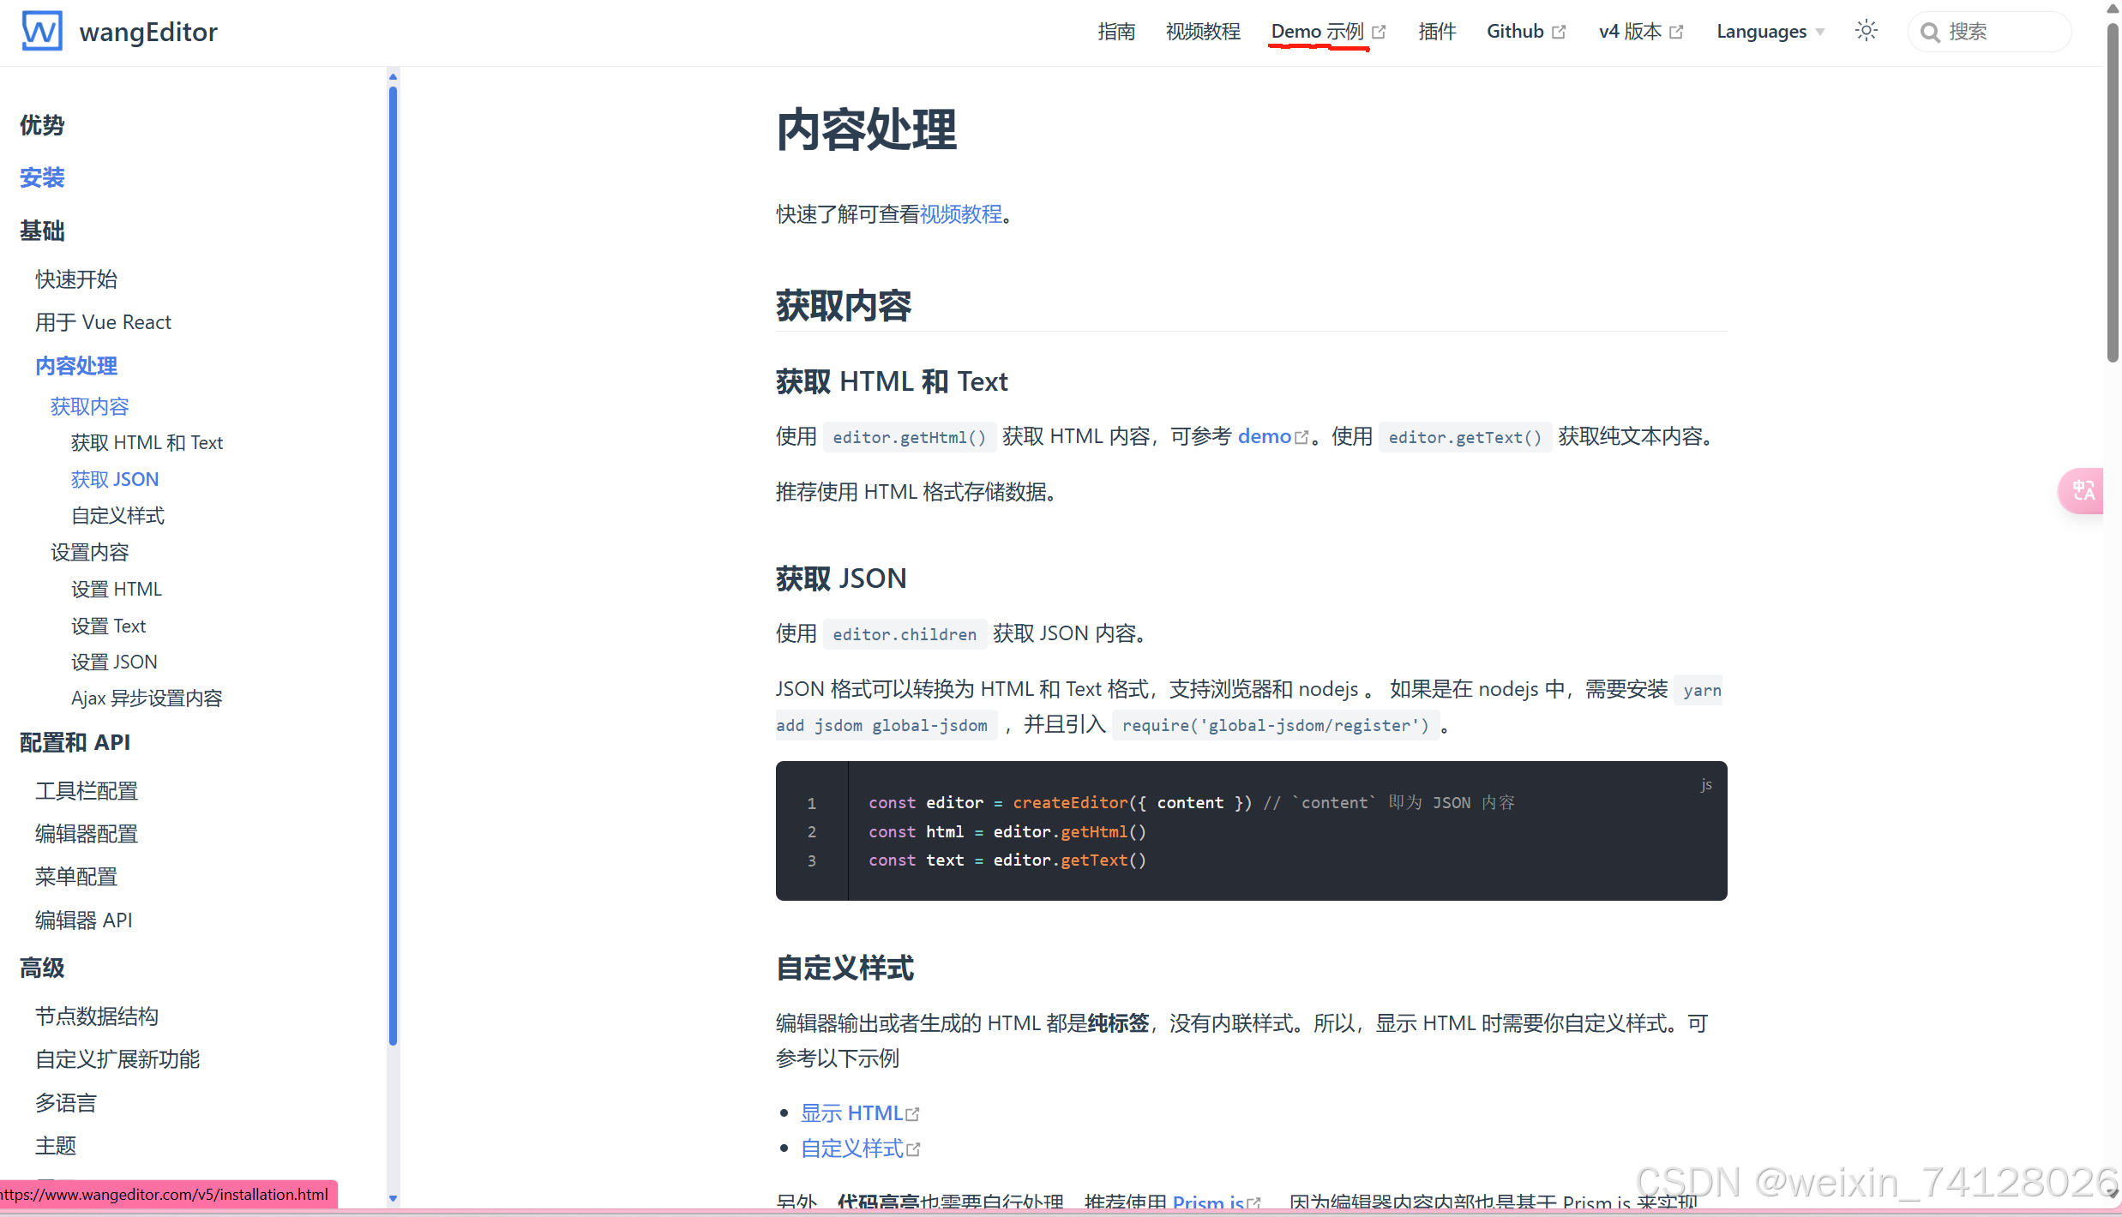Click sidebar scroll up arrow

pyautogui.click(x=393, y=77)
